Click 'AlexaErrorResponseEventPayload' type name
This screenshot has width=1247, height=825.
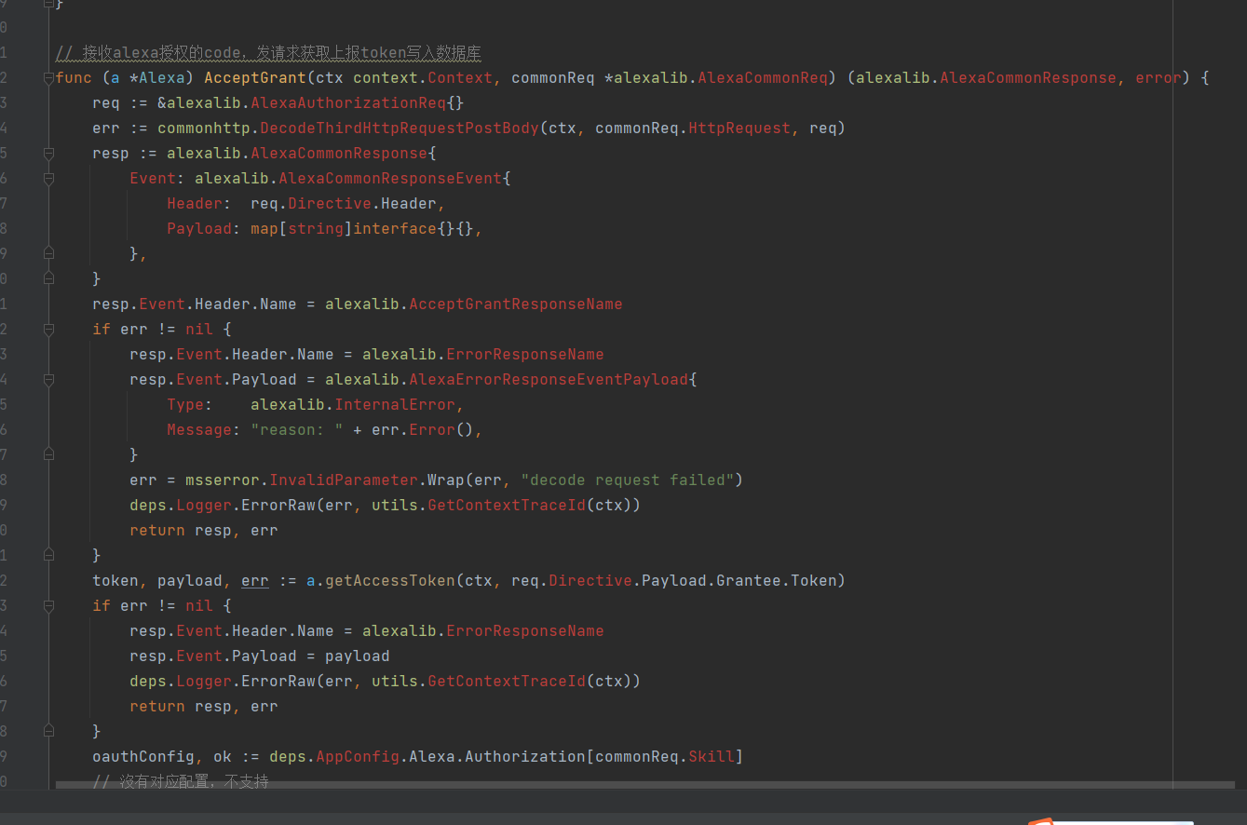point(549,380)
